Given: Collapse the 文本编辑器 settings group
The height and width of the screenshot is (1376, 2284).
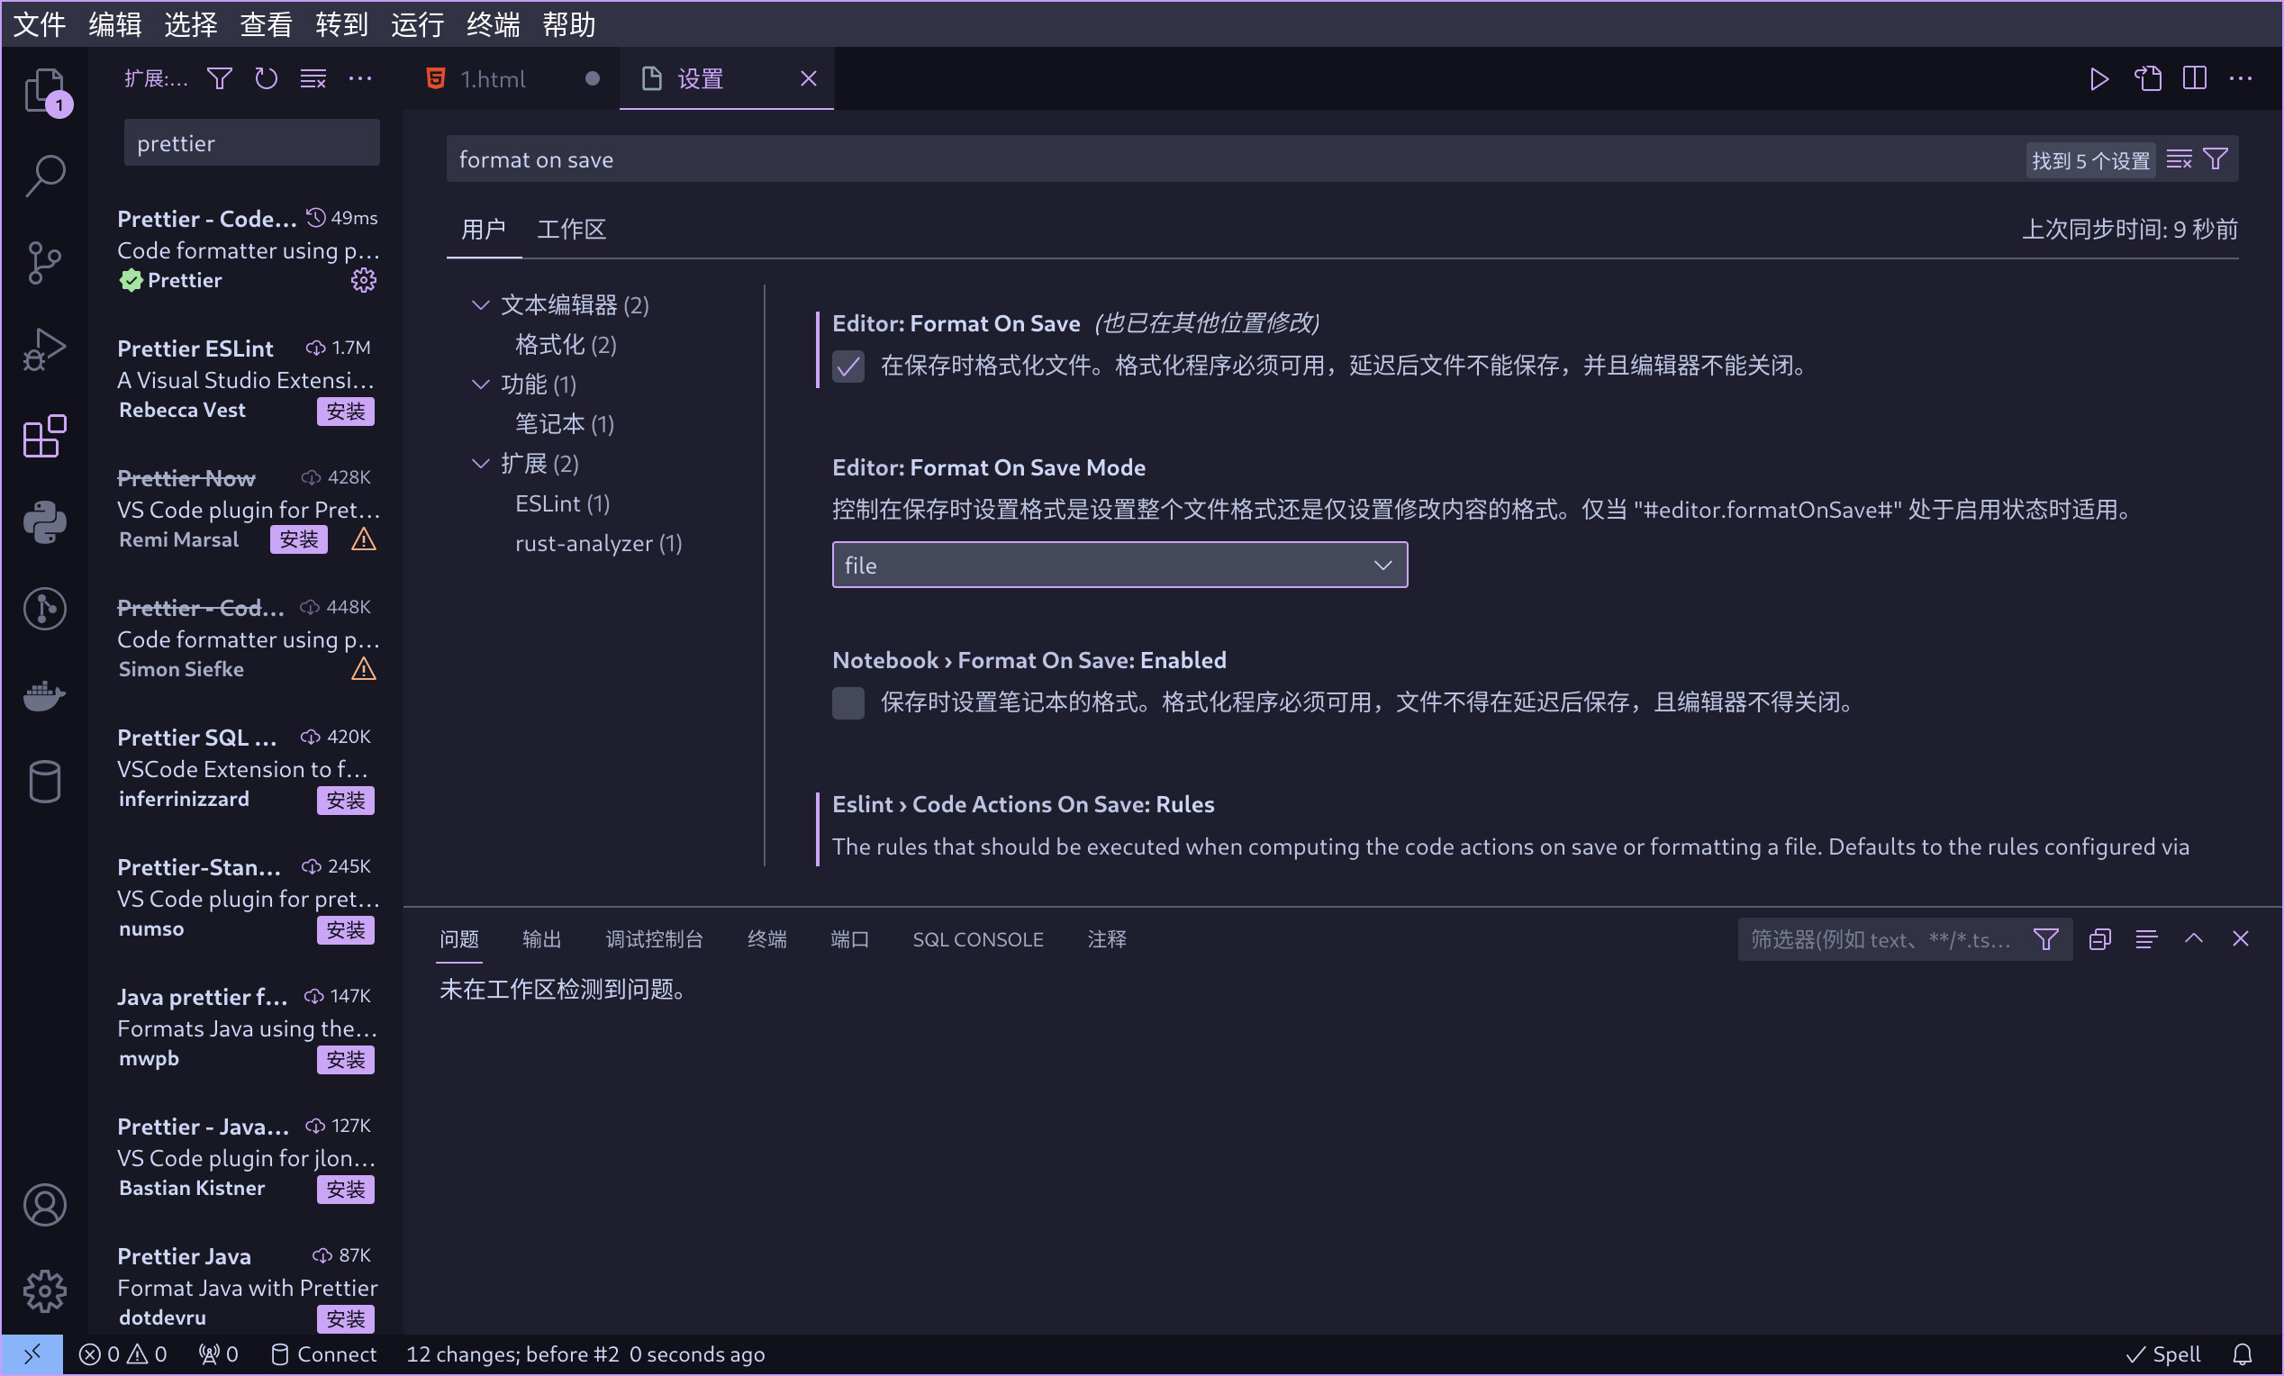Looking at the screenshot, I should point(479,305).
